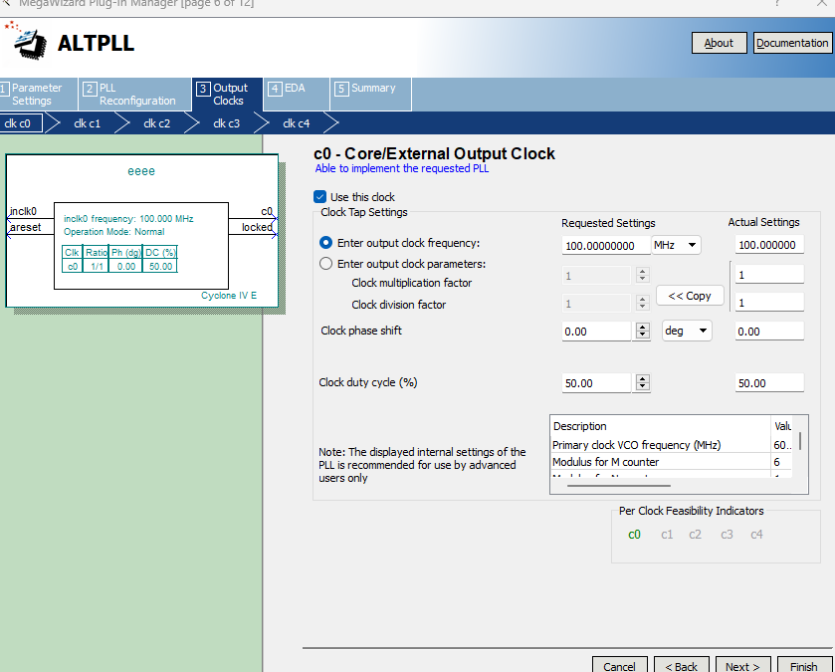The height and width of the screenshot is (672, 835).
Task: Select the clk c4 sub-page
Action: tap(297, 123)
